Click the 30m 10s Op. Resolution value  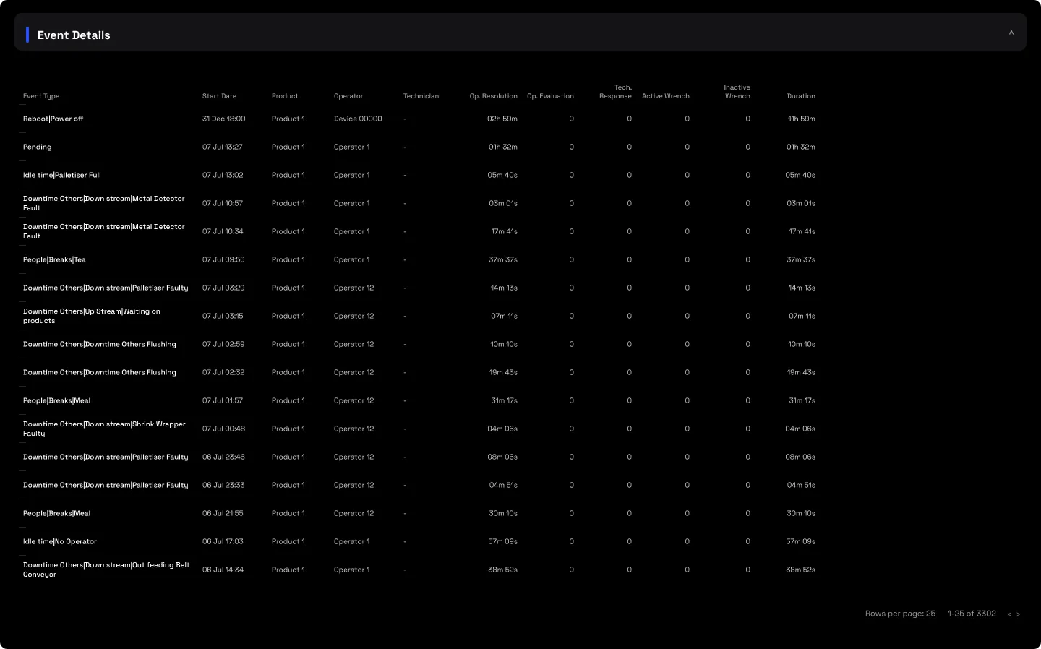pos(503,513)
